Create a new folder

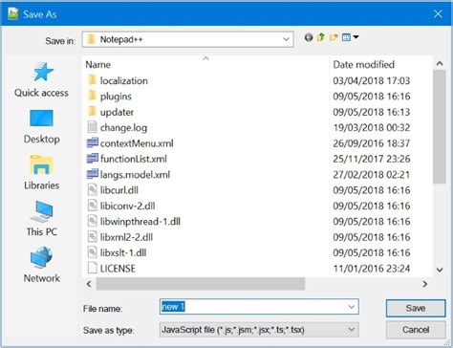(x=334, y=37)
